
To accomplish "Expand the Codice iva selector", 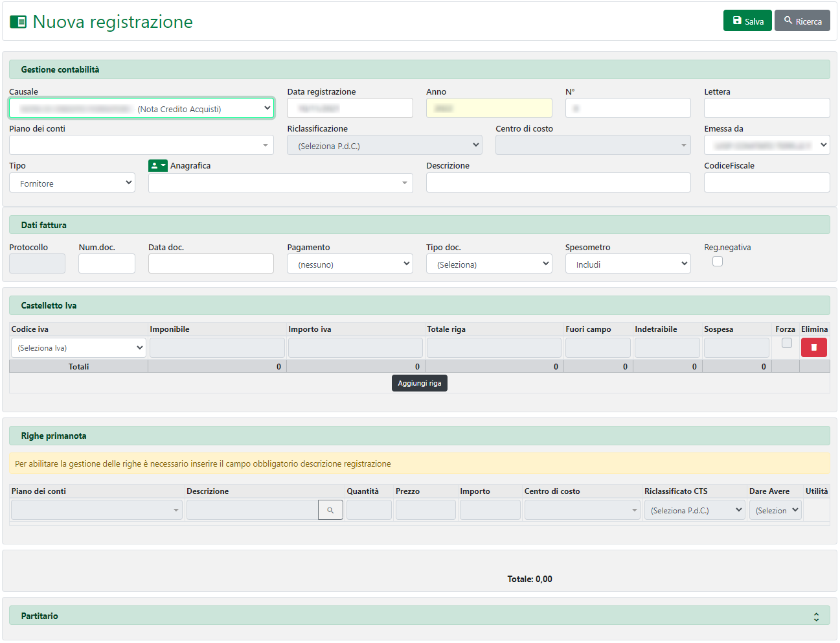I will (78, 348).
